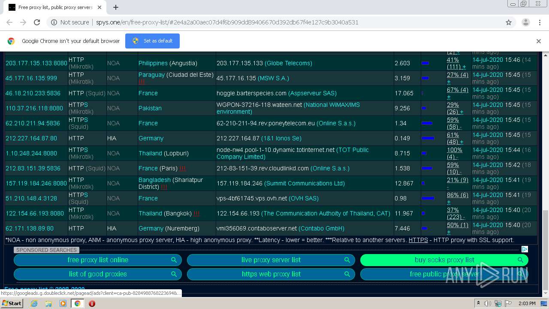Open Internet Explorer from the taskbar
Image resolution: width=549 pixels, height=309 pixels.
click(x=34, y=303)
